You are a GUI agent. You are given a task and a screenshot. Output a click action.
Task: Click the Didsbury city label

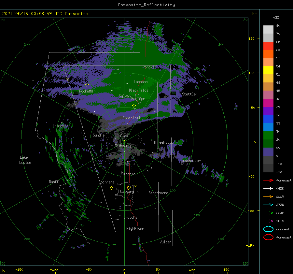coord(123,146)
